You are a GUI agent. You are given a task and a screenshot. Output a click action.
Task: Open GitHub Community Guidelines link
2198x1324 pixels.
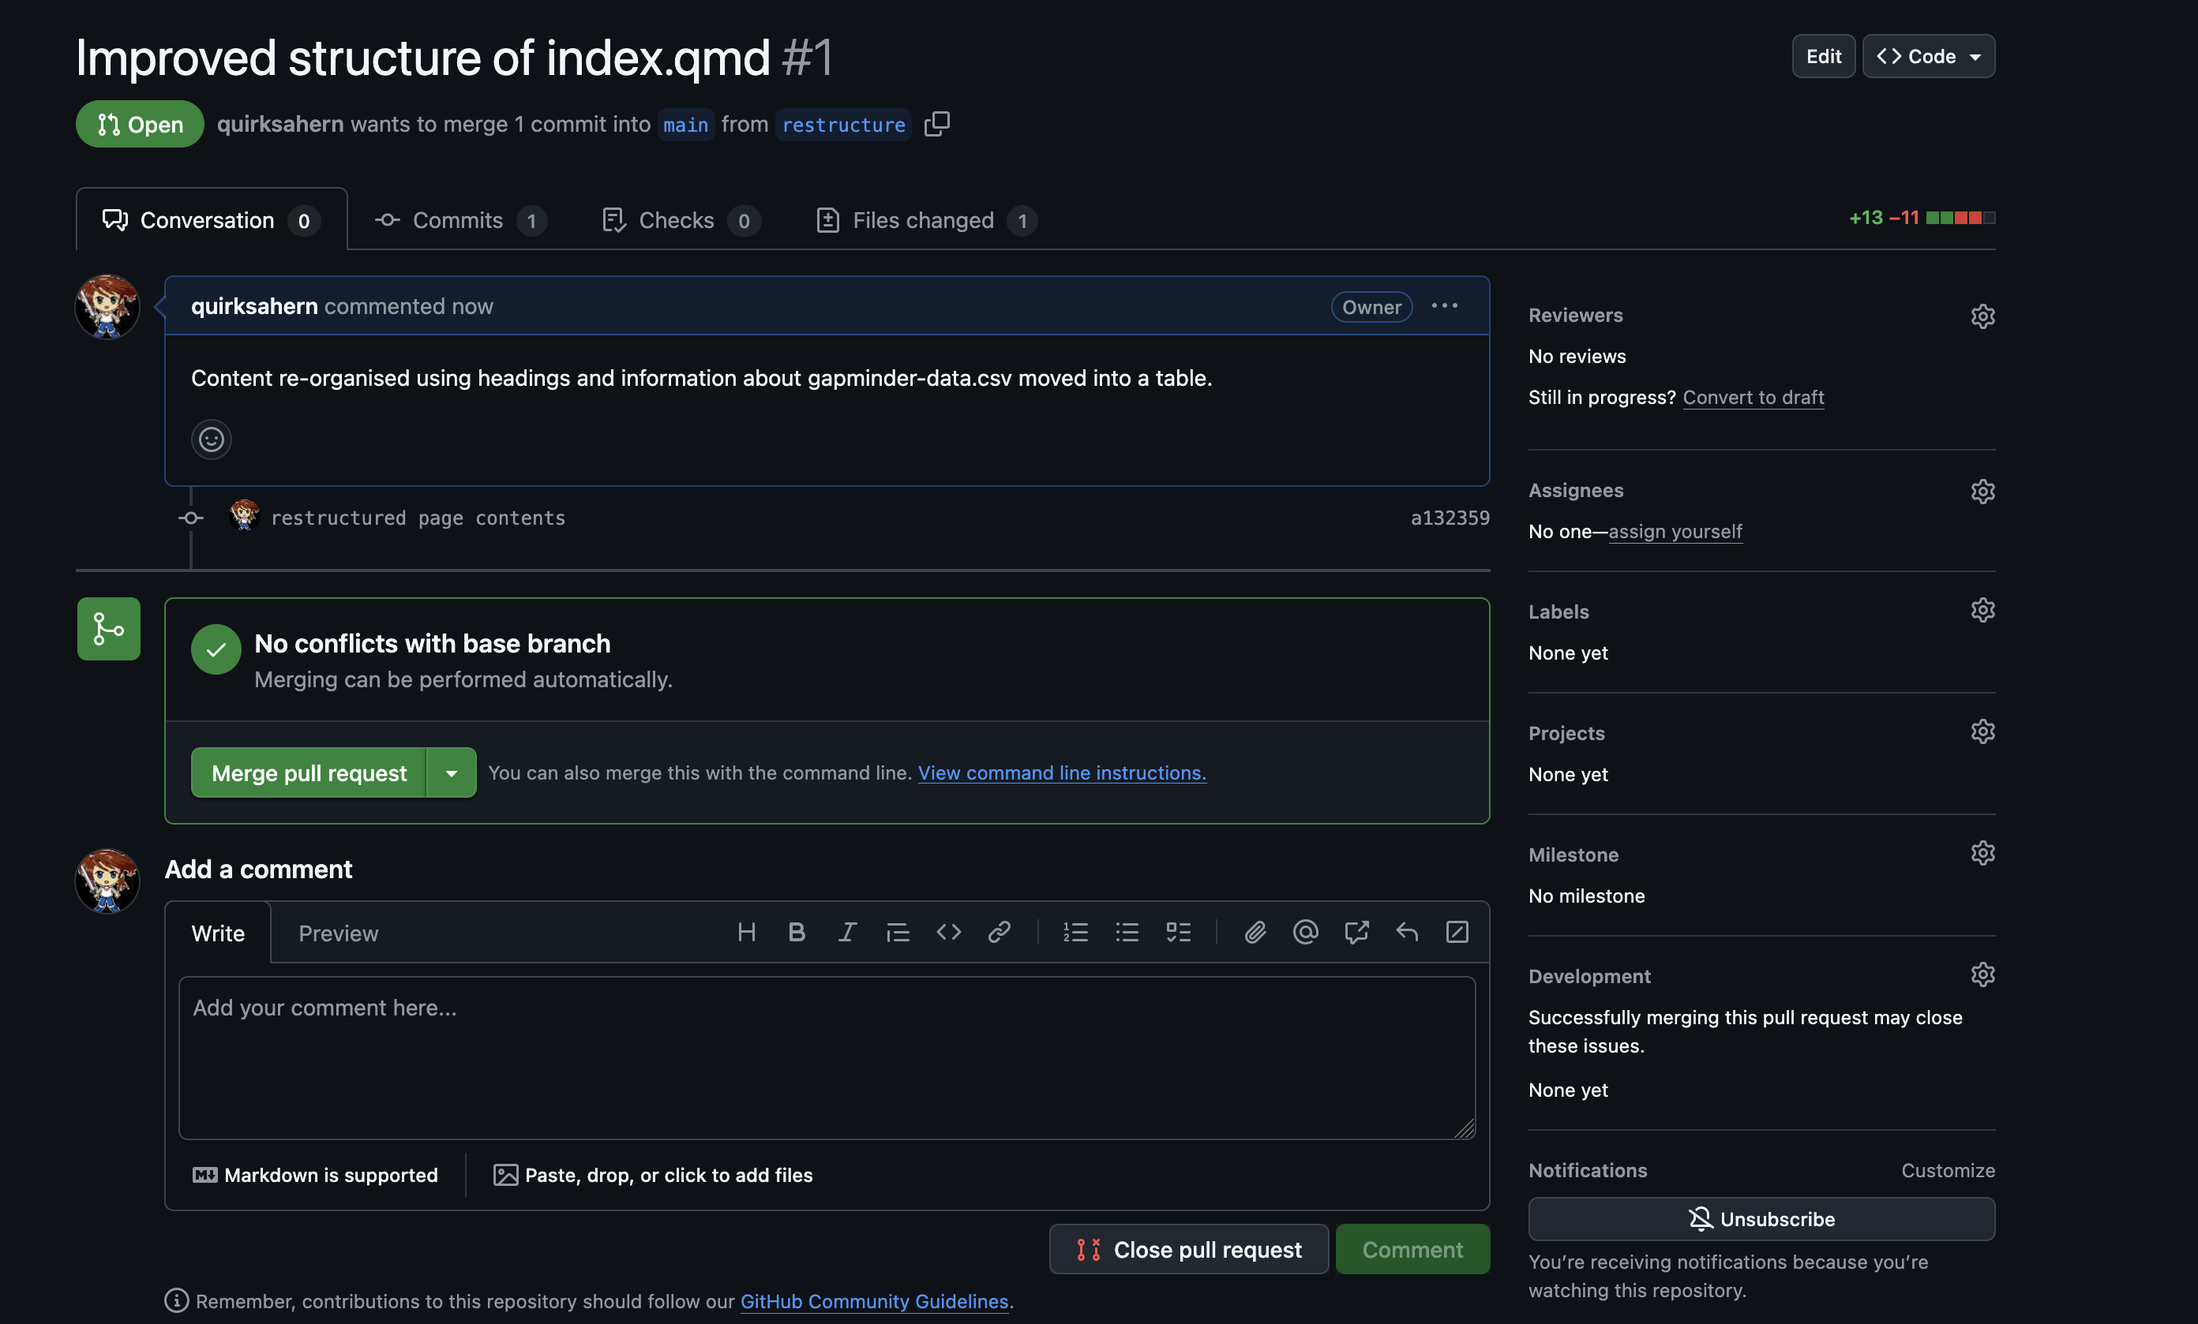tap(874, 1301)
